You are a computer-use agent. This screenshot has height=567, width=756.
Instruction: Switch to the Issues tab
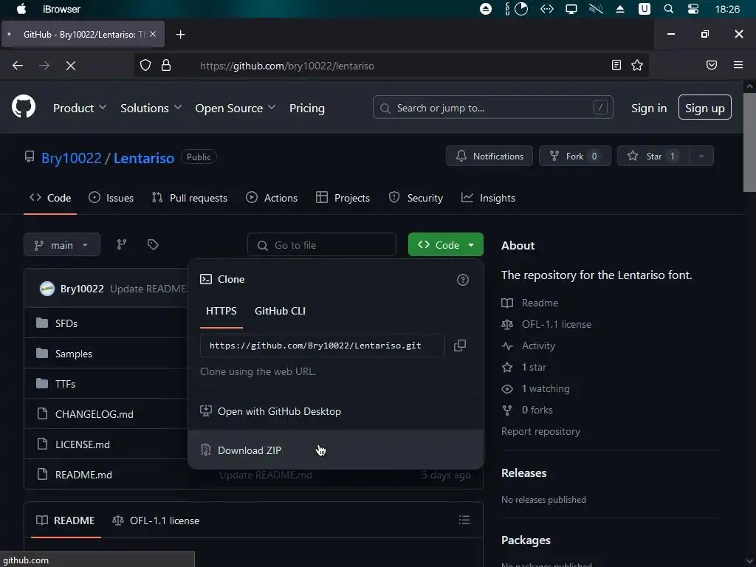[111, 198]
